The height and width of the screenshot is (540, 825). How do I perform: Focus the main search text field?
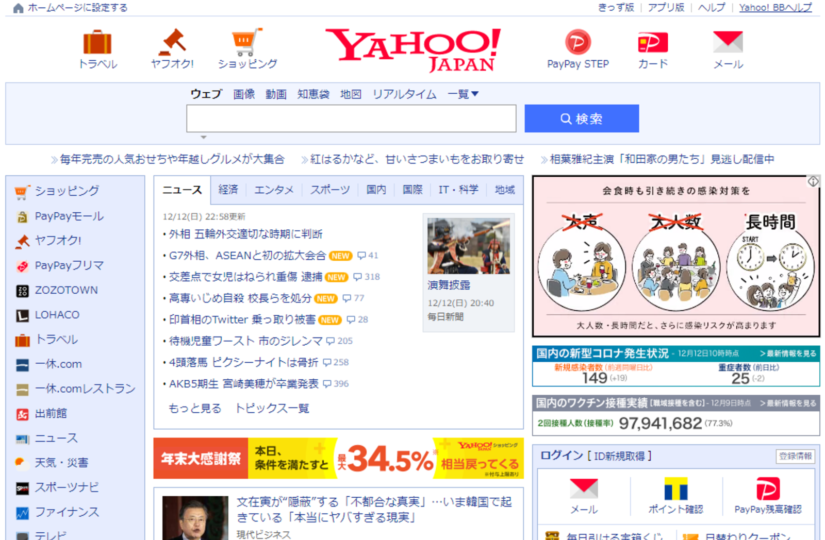351,119
